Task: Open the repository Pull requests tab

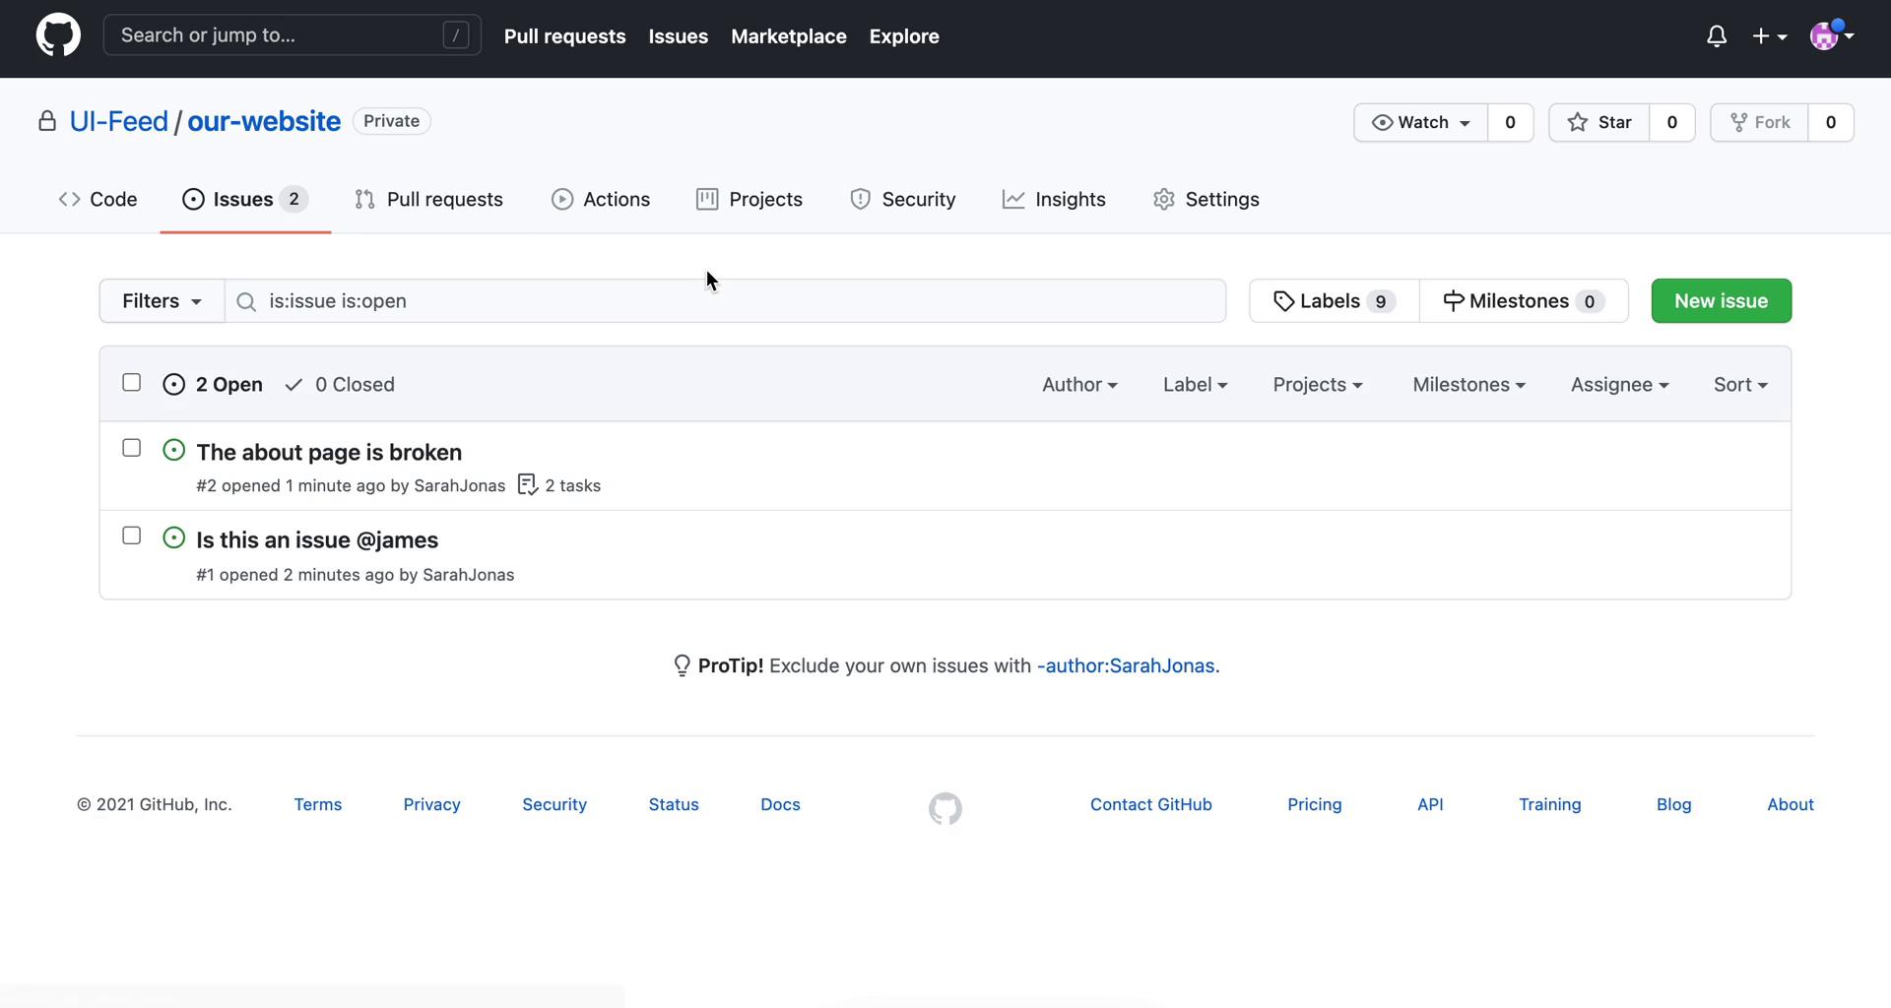Action: pos(428,199)
